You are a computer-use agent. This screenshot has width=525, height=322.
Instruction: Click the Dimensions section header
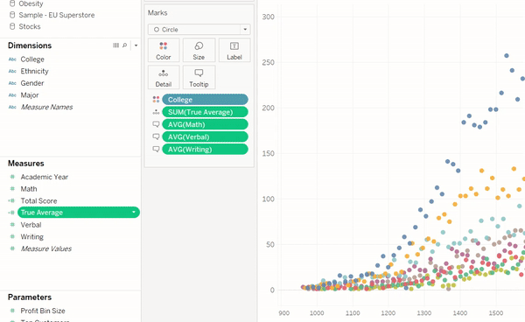tap(30, 45)
